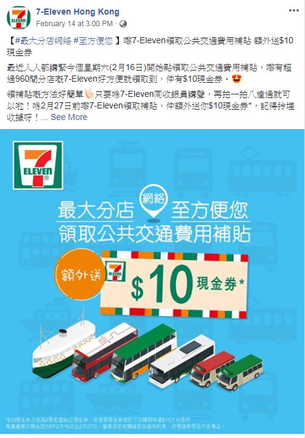Click the $10 現金券 coupon graphic
305x438 pixels.
(x=174, y=284)
